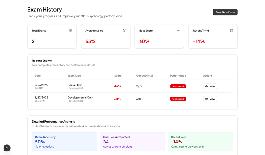This screenshot has width=265, height=155.
Task: View details of the 9/16/2025 exam
Action: pos(210,86)
